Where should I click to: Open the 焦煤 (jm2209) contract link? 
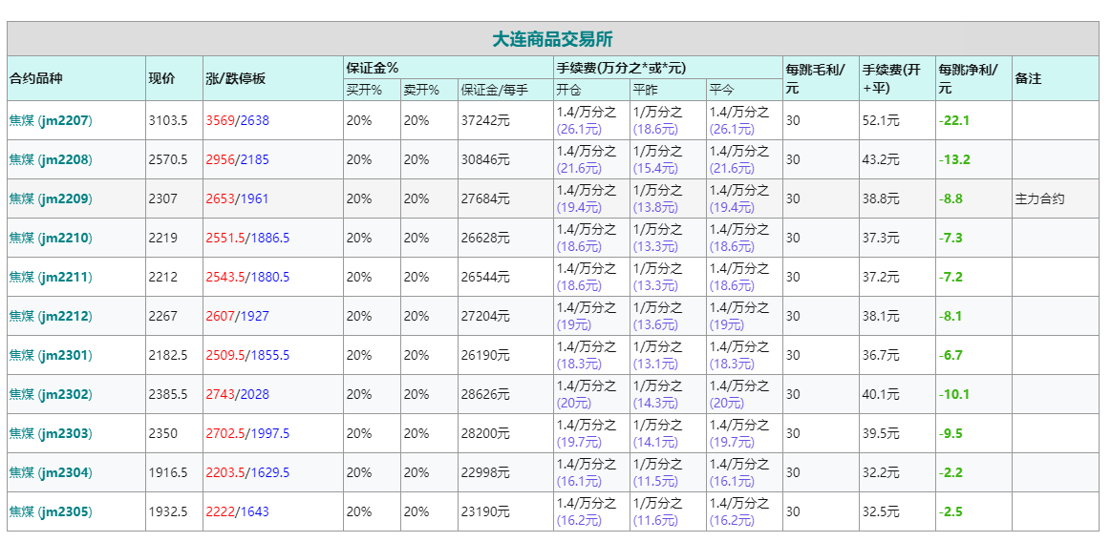pyautogui.click(x=51, y=198)
